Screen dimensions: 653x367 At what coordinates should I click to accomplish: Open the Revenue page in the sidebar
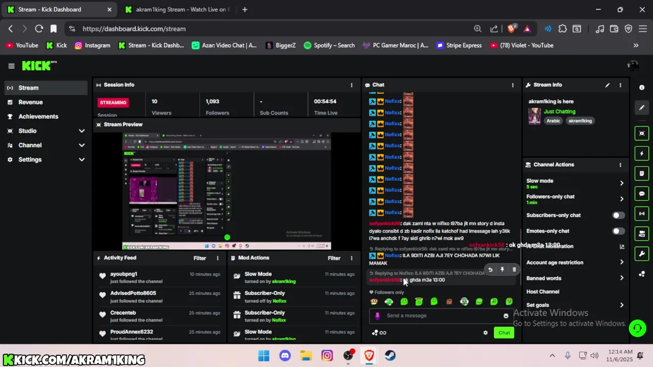click(x=45, y=102)
